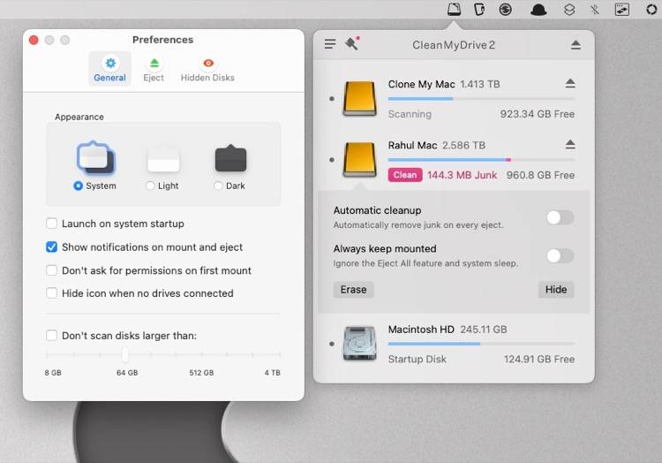Click the Clone My Mac storage usage bar
The image size is (662, 463).
tap(481, 99)
